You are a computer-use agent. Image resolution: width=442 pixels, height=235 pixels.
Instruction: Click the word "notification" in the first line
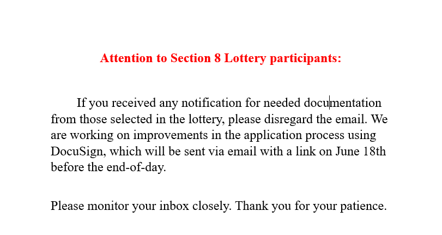(x=211, y=103)
